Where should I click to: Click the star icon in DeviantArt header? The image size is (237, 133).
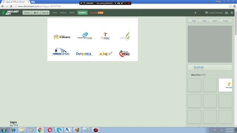232,13
